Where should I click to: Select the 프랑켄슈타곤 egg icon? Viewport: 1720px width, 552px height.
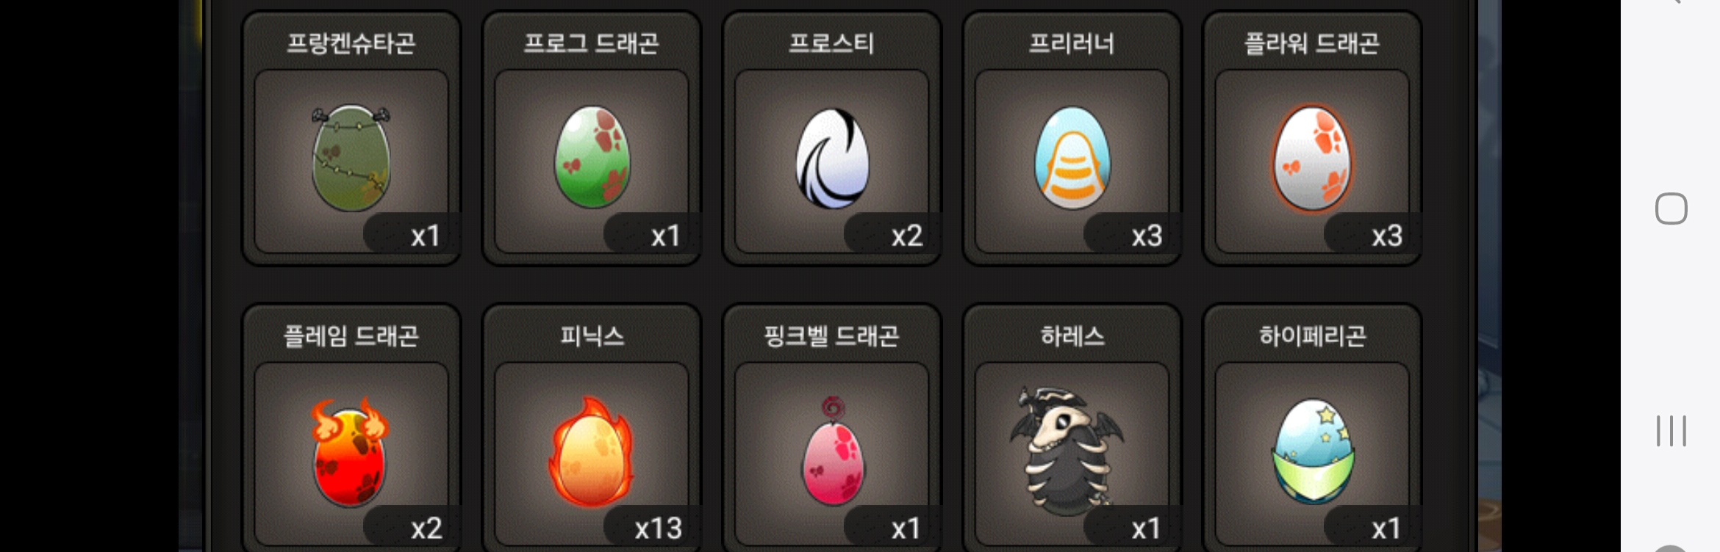[351, 157]
